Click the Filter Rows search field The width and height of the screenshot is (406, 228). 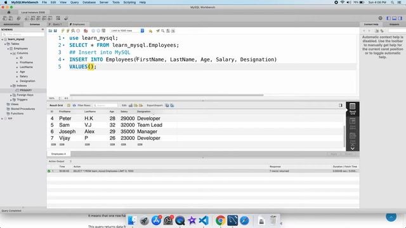pyautogui.click(x=105, y=106)
